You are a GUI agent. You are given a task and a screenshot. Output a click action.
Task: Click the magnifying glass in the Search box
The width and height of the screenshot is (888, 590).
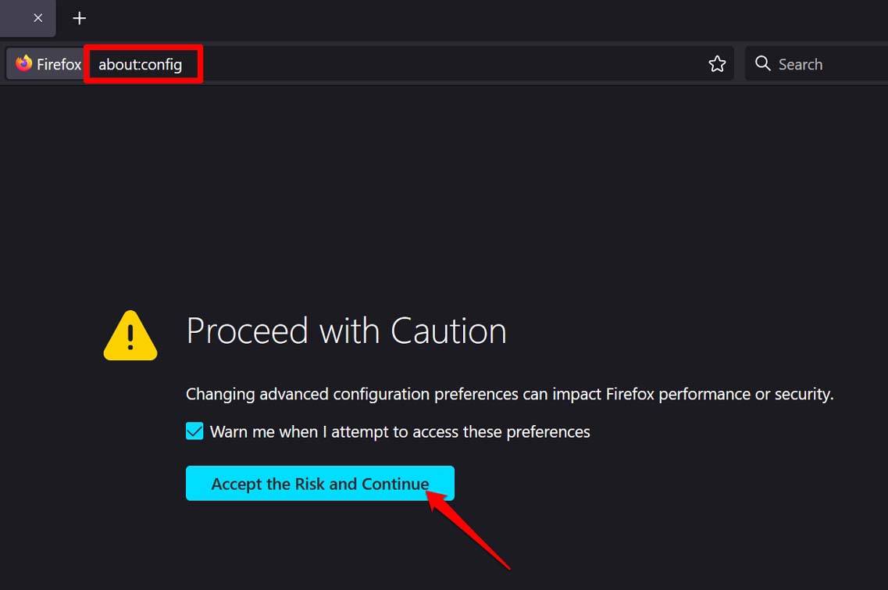[x=761, y=63]
